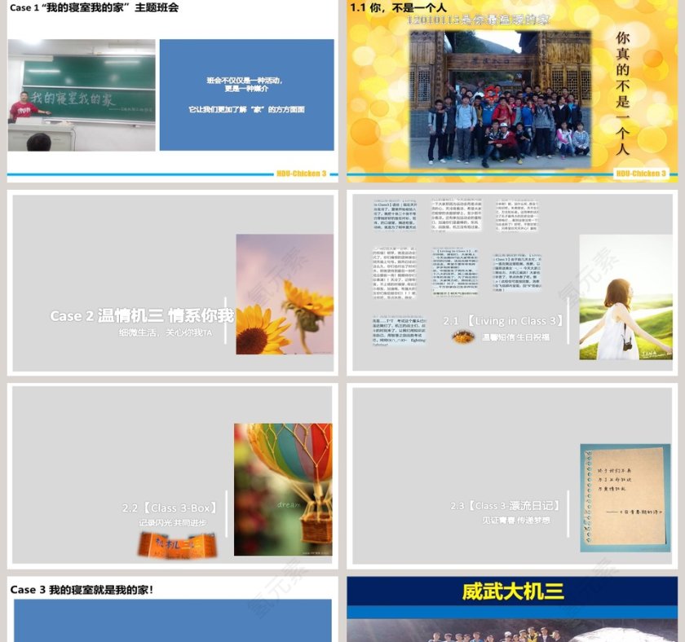Click the hot air balloon image
Viewport: 685px width, 642px height.
coord(283,489)
